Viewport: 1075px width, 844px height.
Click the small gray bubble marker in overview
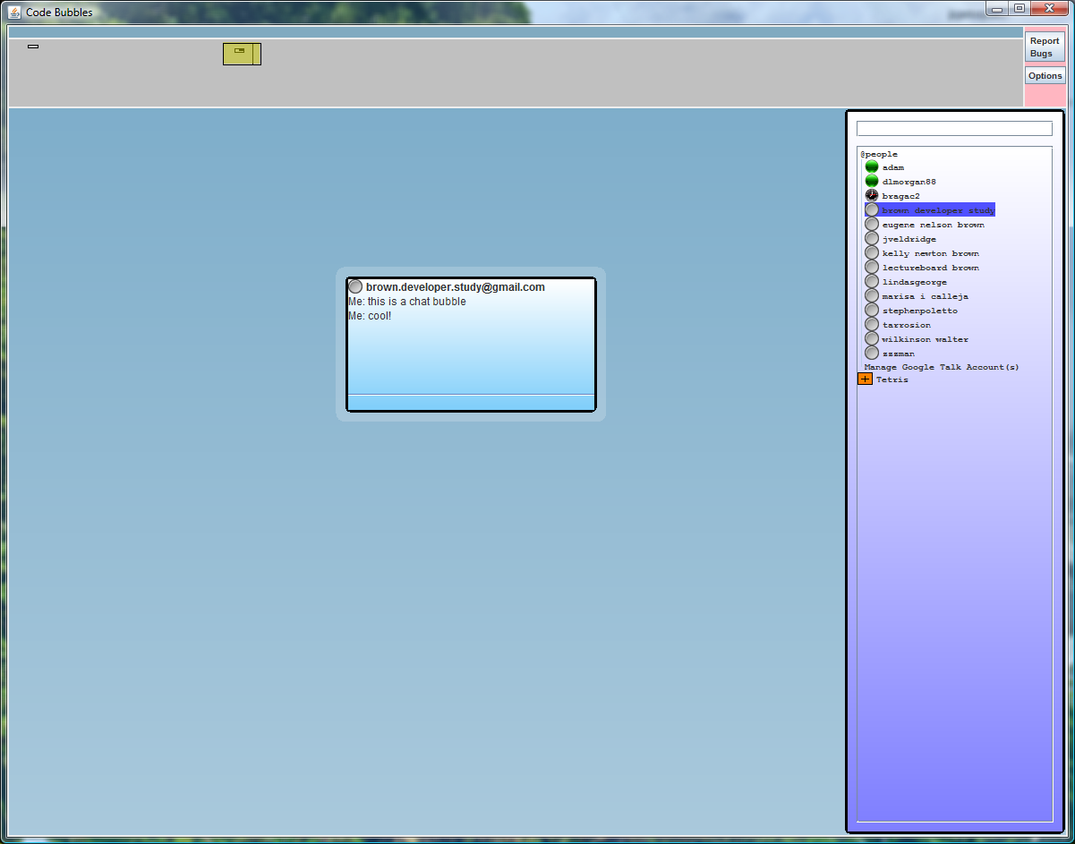[33, 47]
